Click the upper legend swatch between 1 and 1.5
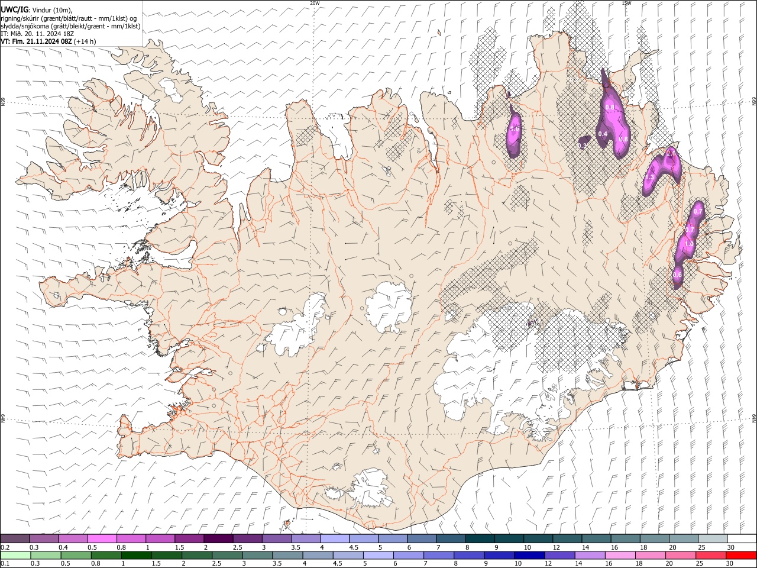Image resolution: width=757 pixels, height=568 pixels. pos(160,538)
